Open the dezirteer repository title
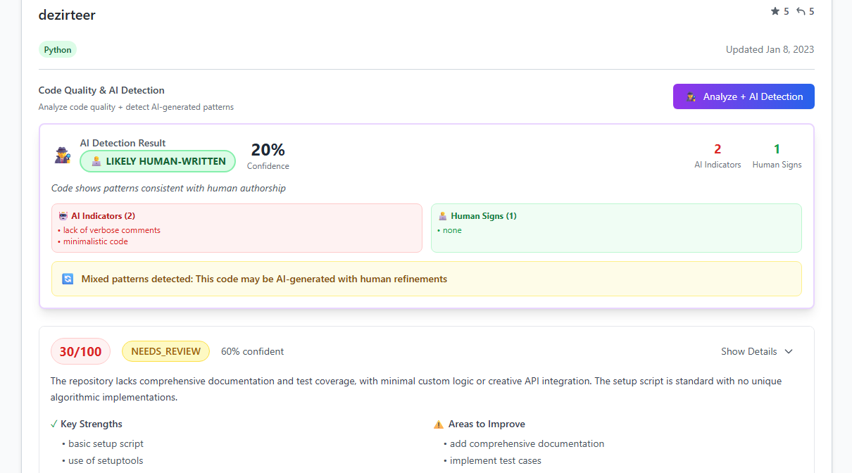 (67, 15)
